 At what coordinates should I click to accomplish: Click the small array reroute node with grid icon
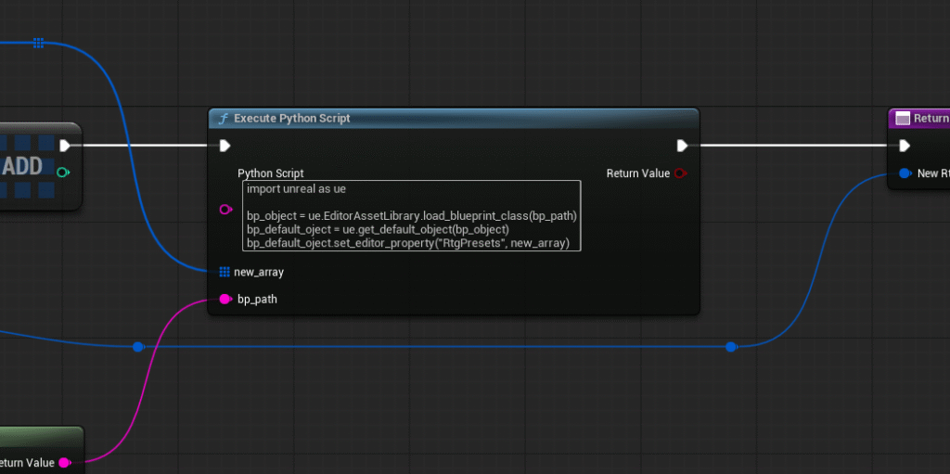38,43
